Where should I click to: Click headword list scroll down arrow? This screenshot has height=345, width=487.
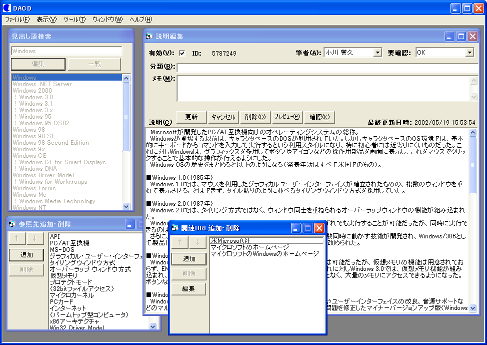tap(126, 206)
